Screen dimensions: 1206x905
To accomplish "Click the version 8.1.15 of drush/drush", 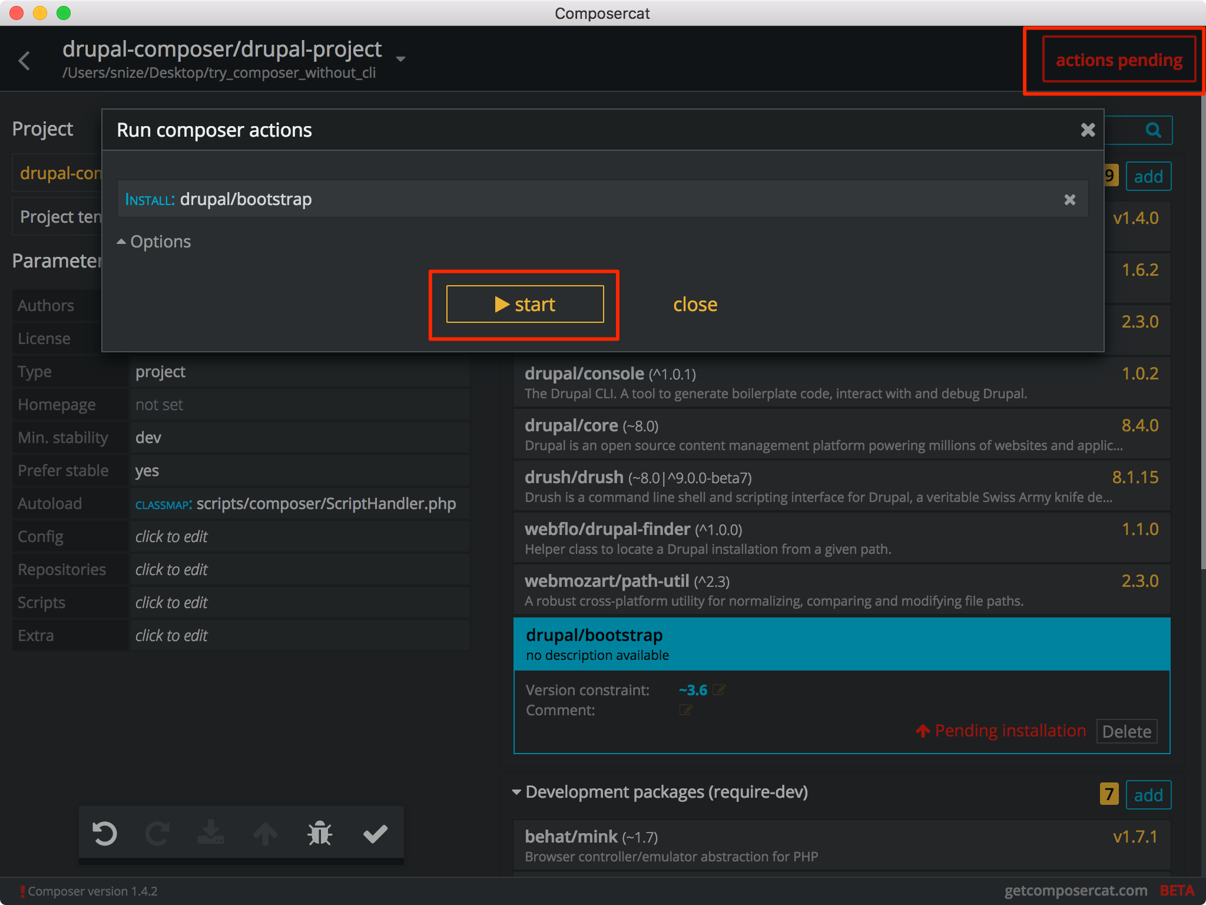I will [1135, 477].
